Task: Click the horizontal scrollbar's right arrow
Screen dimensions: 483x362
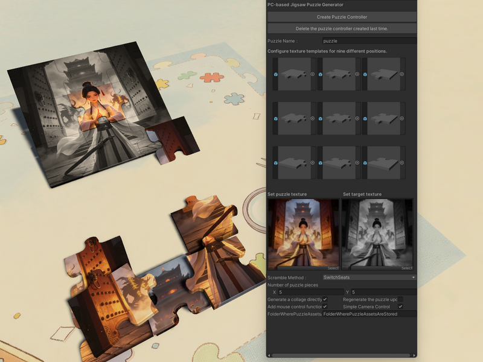Action: (415, 355)
